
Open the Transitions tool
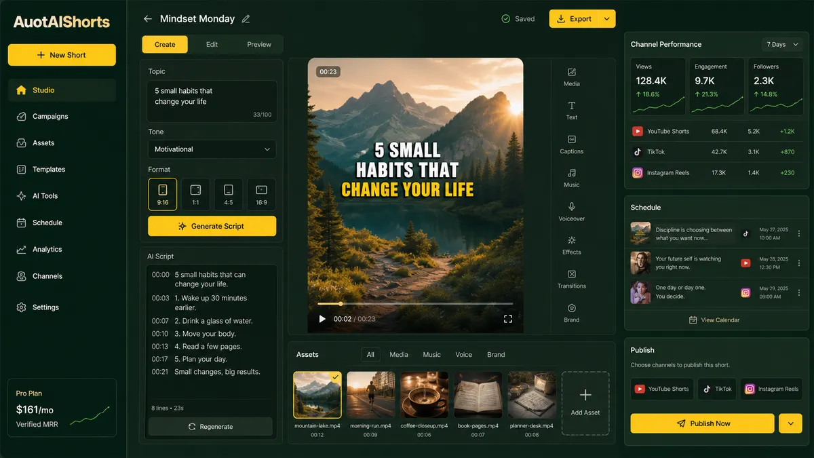tap(572, 279)
